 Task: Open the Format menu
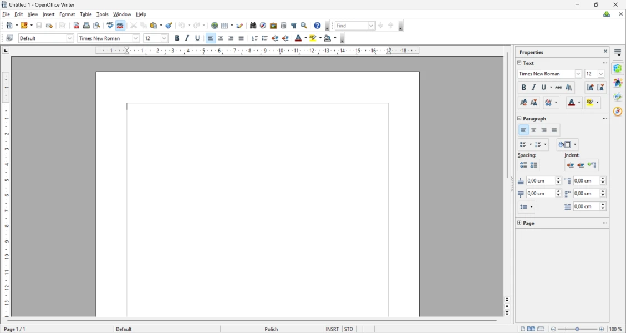point(67,14)
